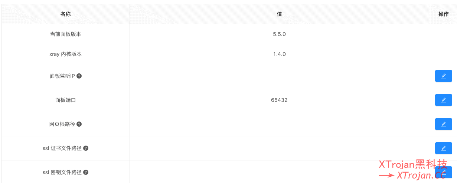Screen dimensions: 457x183
Task: Edit the ssl 密钥文件路径 setting
Action: [443, 172]
